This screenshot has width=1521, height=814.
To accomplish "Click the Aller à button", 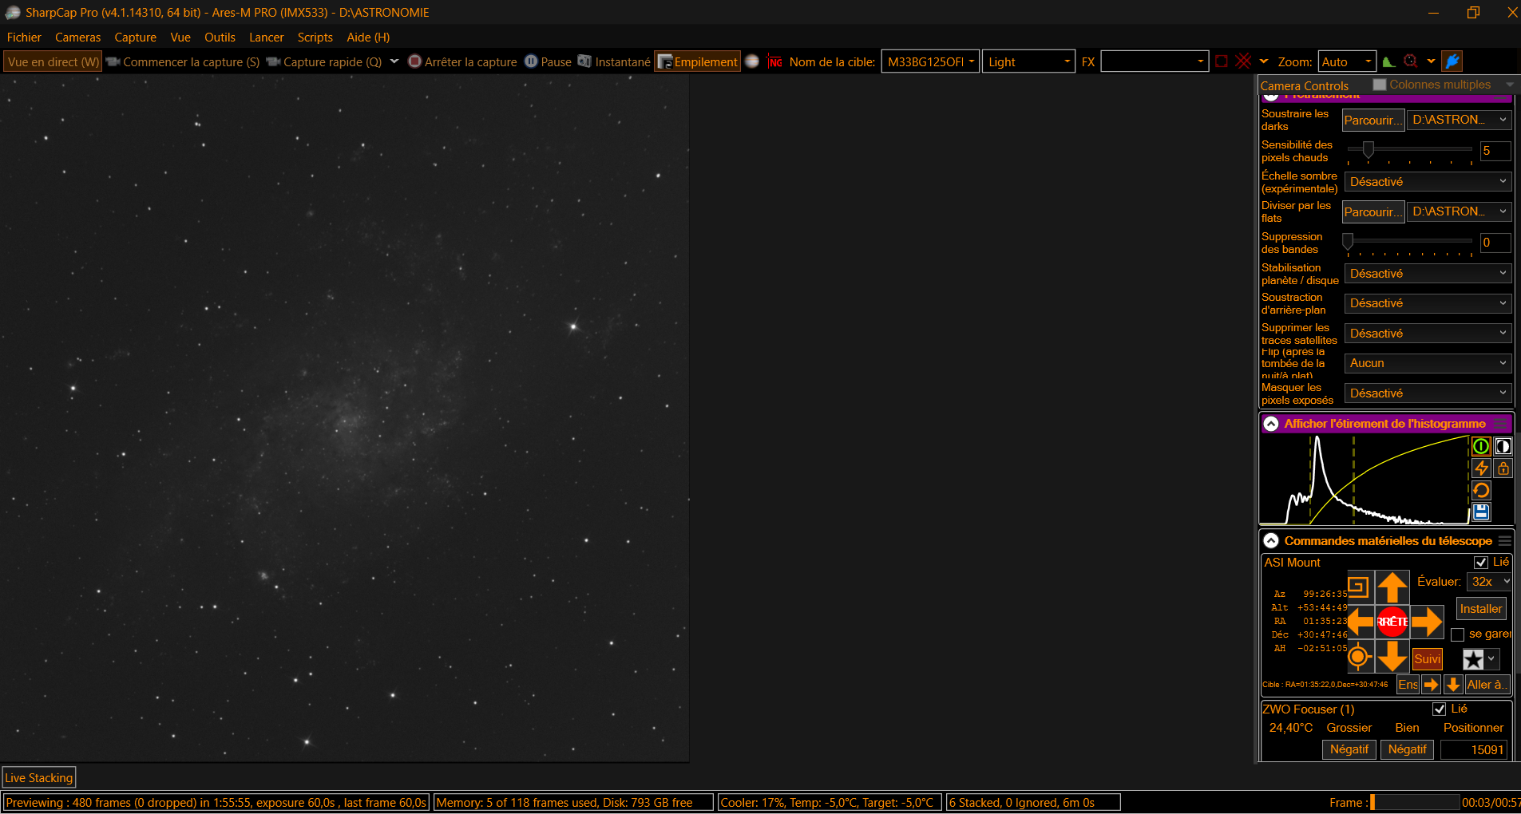I will click(x=1487, y=685).
